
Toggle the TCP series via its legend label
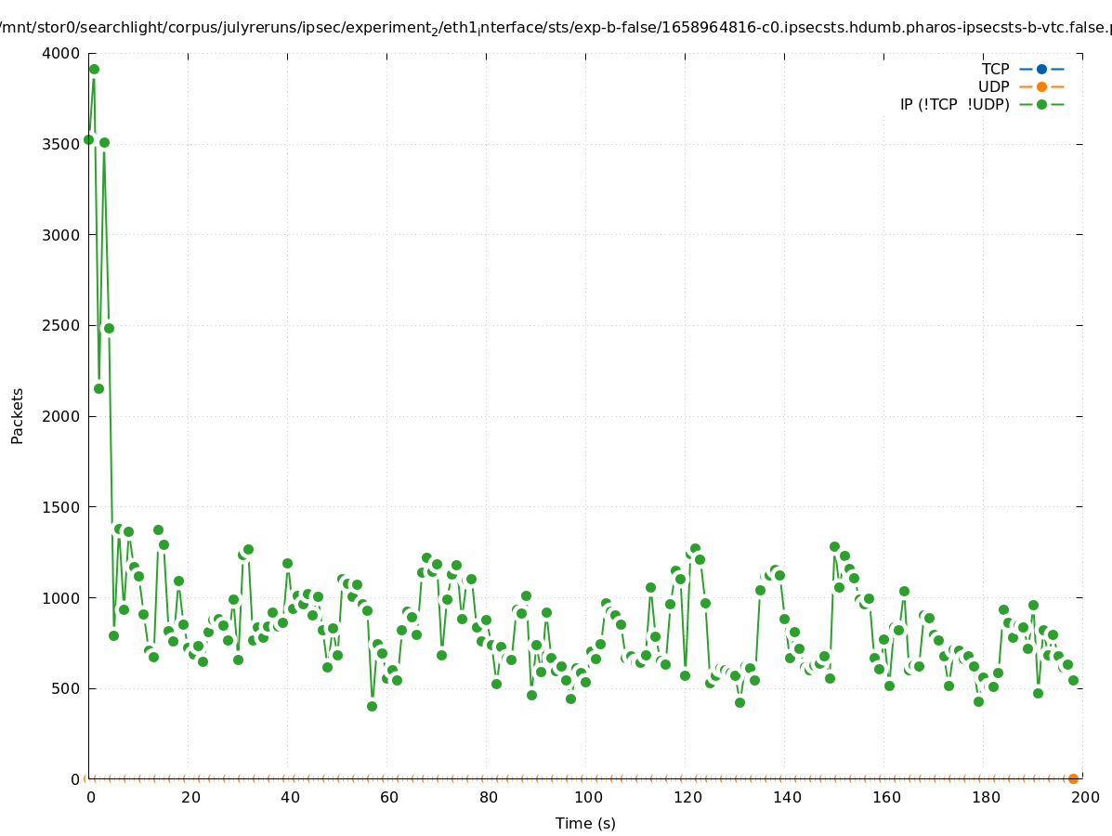pos(995,69)
